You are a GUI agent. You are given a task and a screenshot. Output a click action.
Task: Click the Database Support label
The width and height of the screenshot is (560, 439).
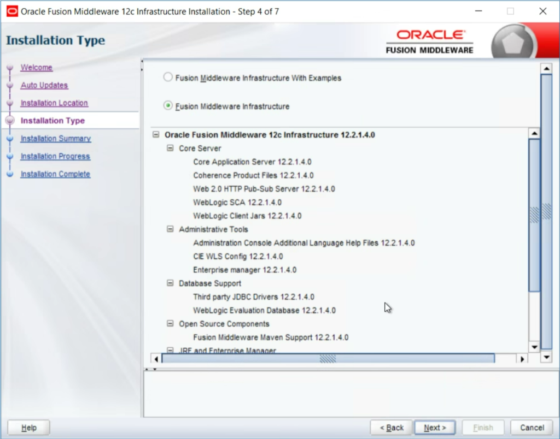(x=210, y=283)
